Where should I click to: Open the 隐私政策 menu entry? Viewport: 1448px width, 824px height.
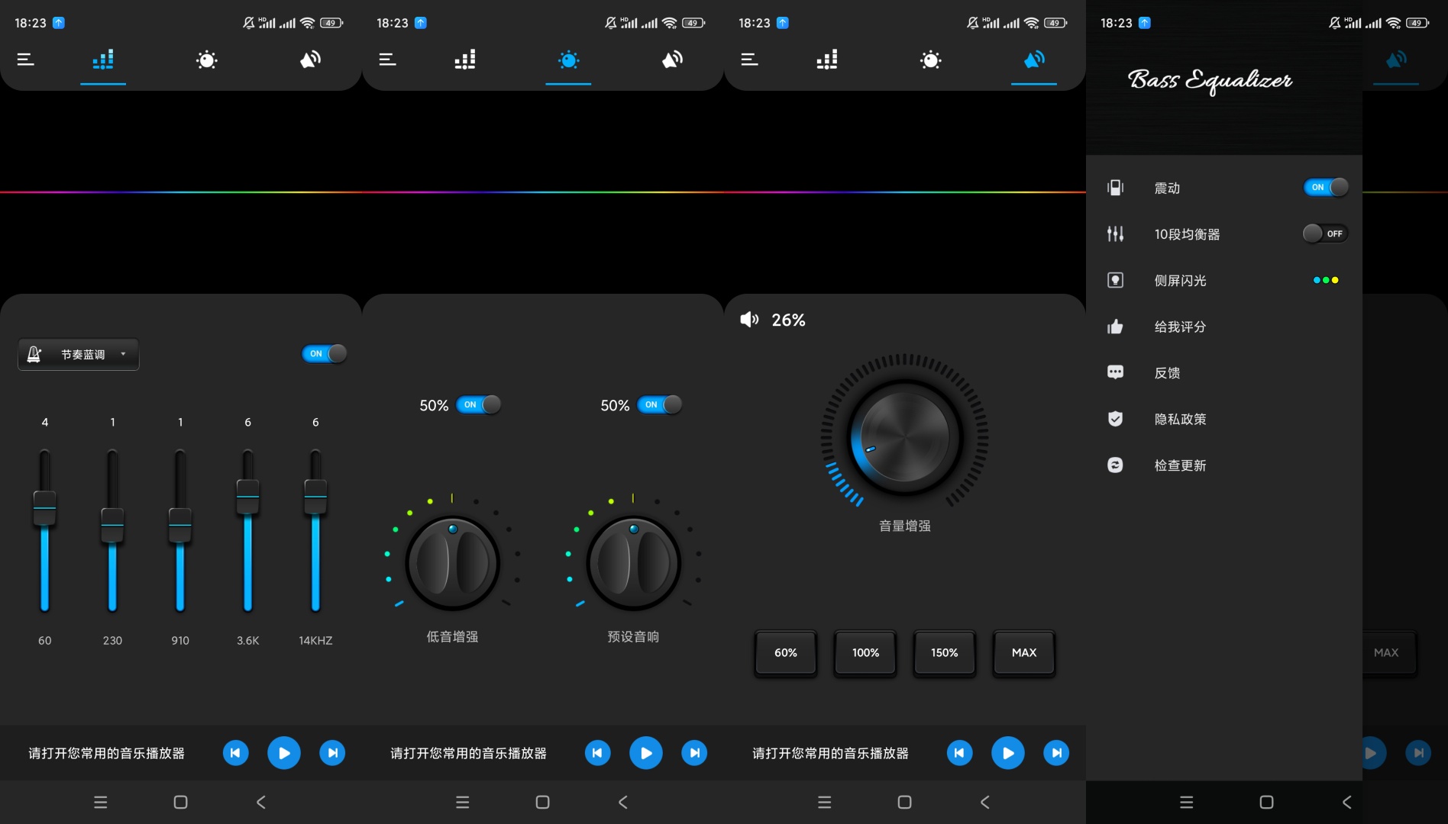coord(1180,420)
